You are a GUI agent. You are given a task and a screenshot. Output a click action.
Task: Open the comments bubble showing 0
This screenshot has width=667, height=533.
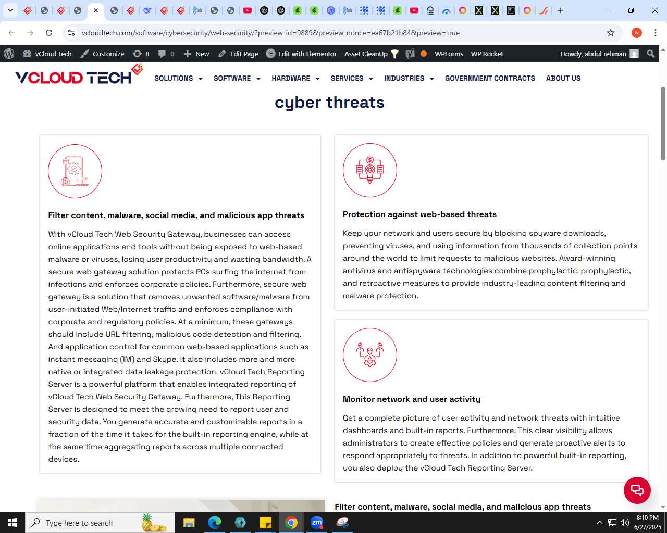166,54
